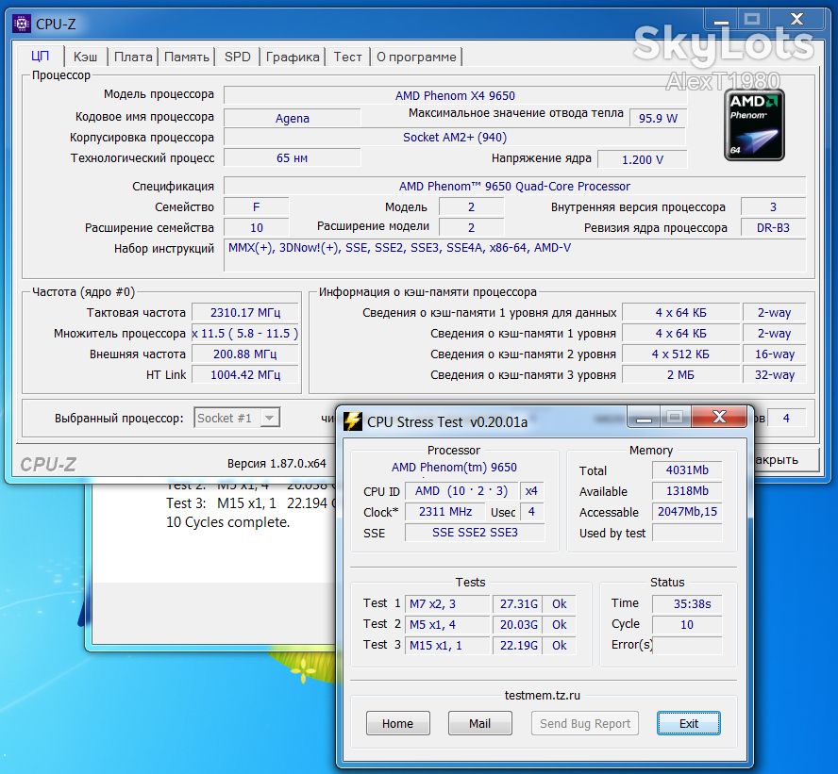Click the Test 1 field M7 x2, 3

point(446,603)
